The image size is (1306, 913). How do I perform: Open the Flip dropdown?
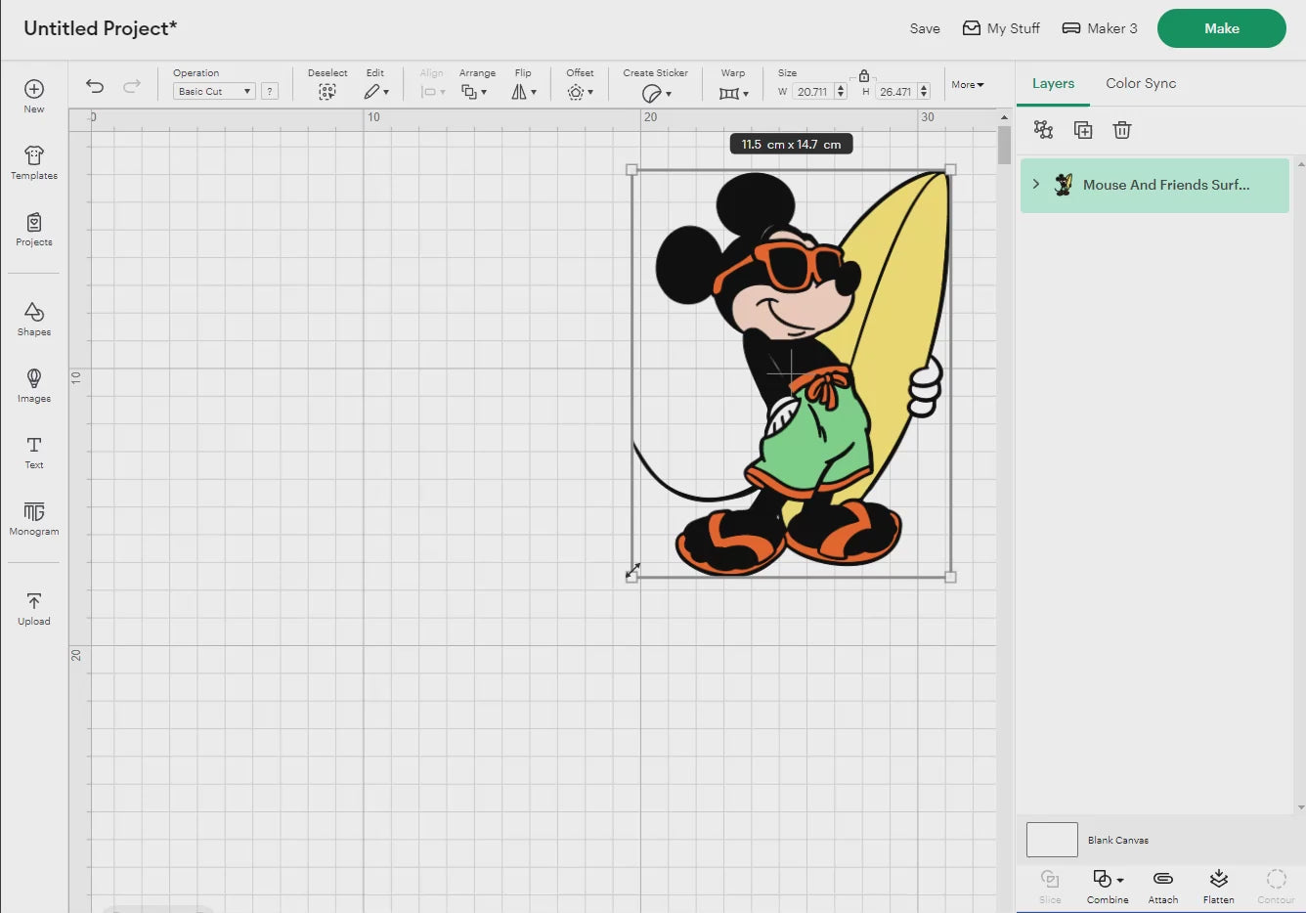click(524, 92)
